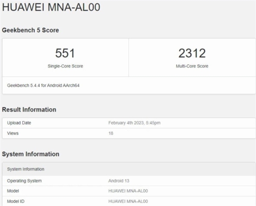This screenshot has height=206, width=256.
Task: Click the Model row label
Action: 13,191
